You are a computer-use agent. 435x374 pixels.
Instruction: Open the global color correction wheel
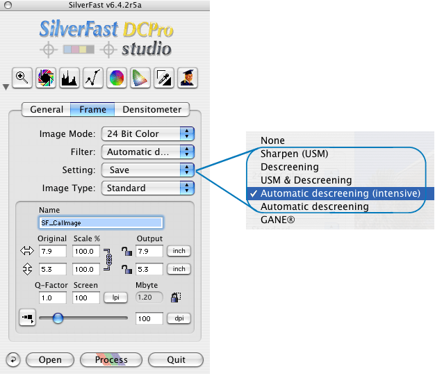[117, 77]
